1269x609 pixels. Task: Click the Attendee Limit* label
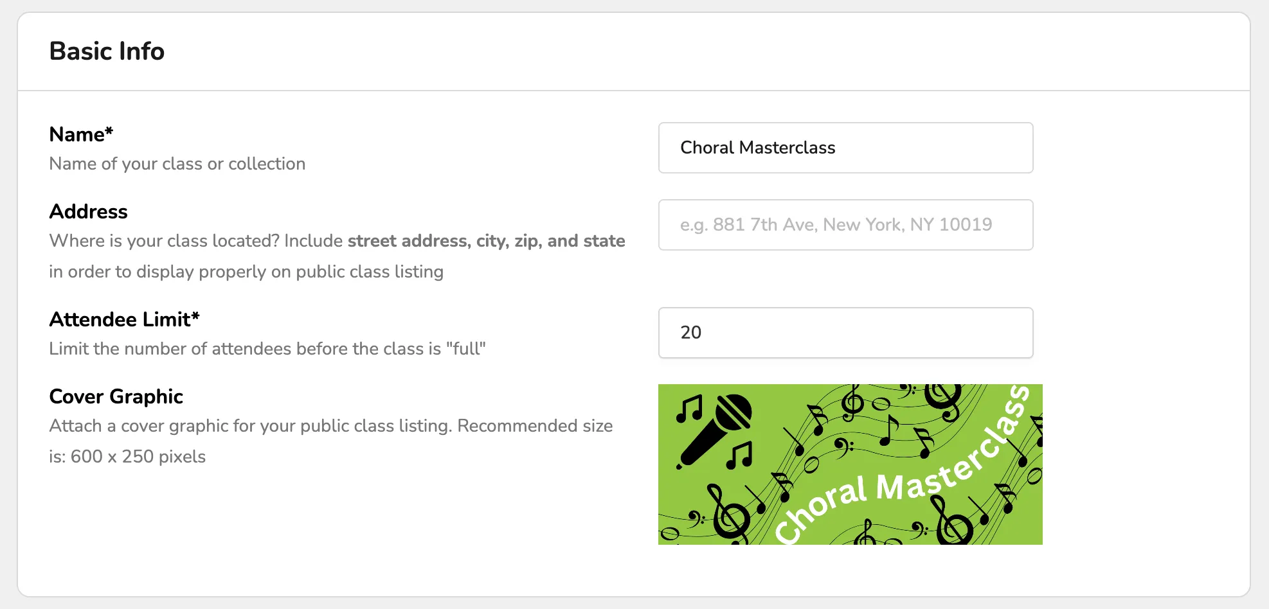click(x=125, y=319)
